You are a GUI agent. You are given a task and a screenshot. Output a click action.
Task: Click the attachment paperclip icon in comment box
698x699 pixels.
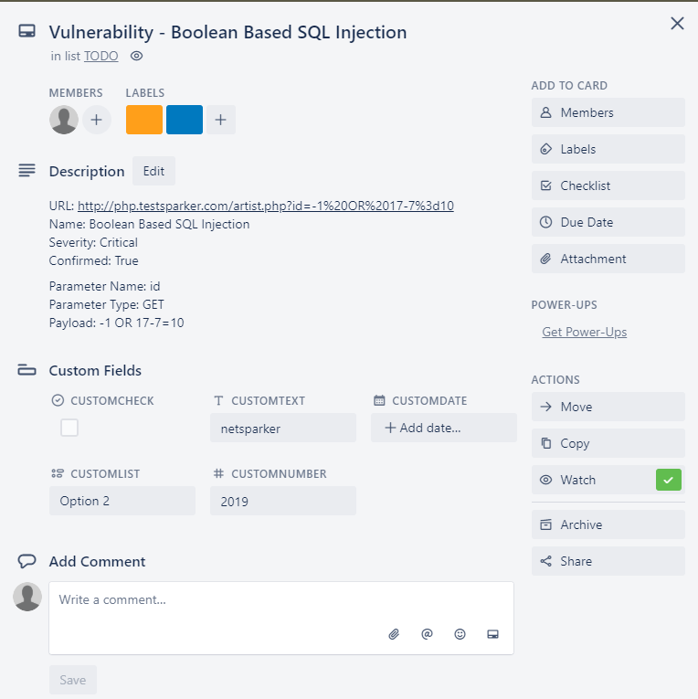pos(395,633)
